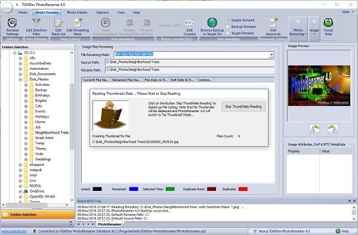Click Rename All Files icon
The width and height of the screenshot is (358, 235).
(x=147, y=23)
